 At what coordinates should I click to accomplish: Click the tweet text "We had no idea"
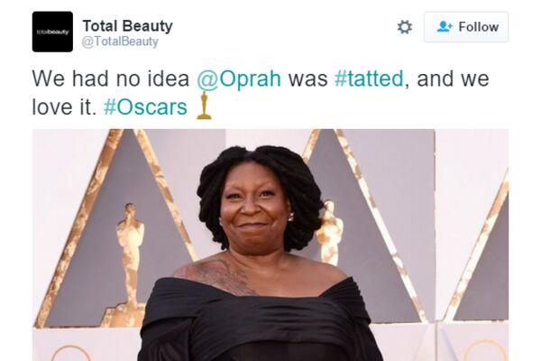[109, 79]
